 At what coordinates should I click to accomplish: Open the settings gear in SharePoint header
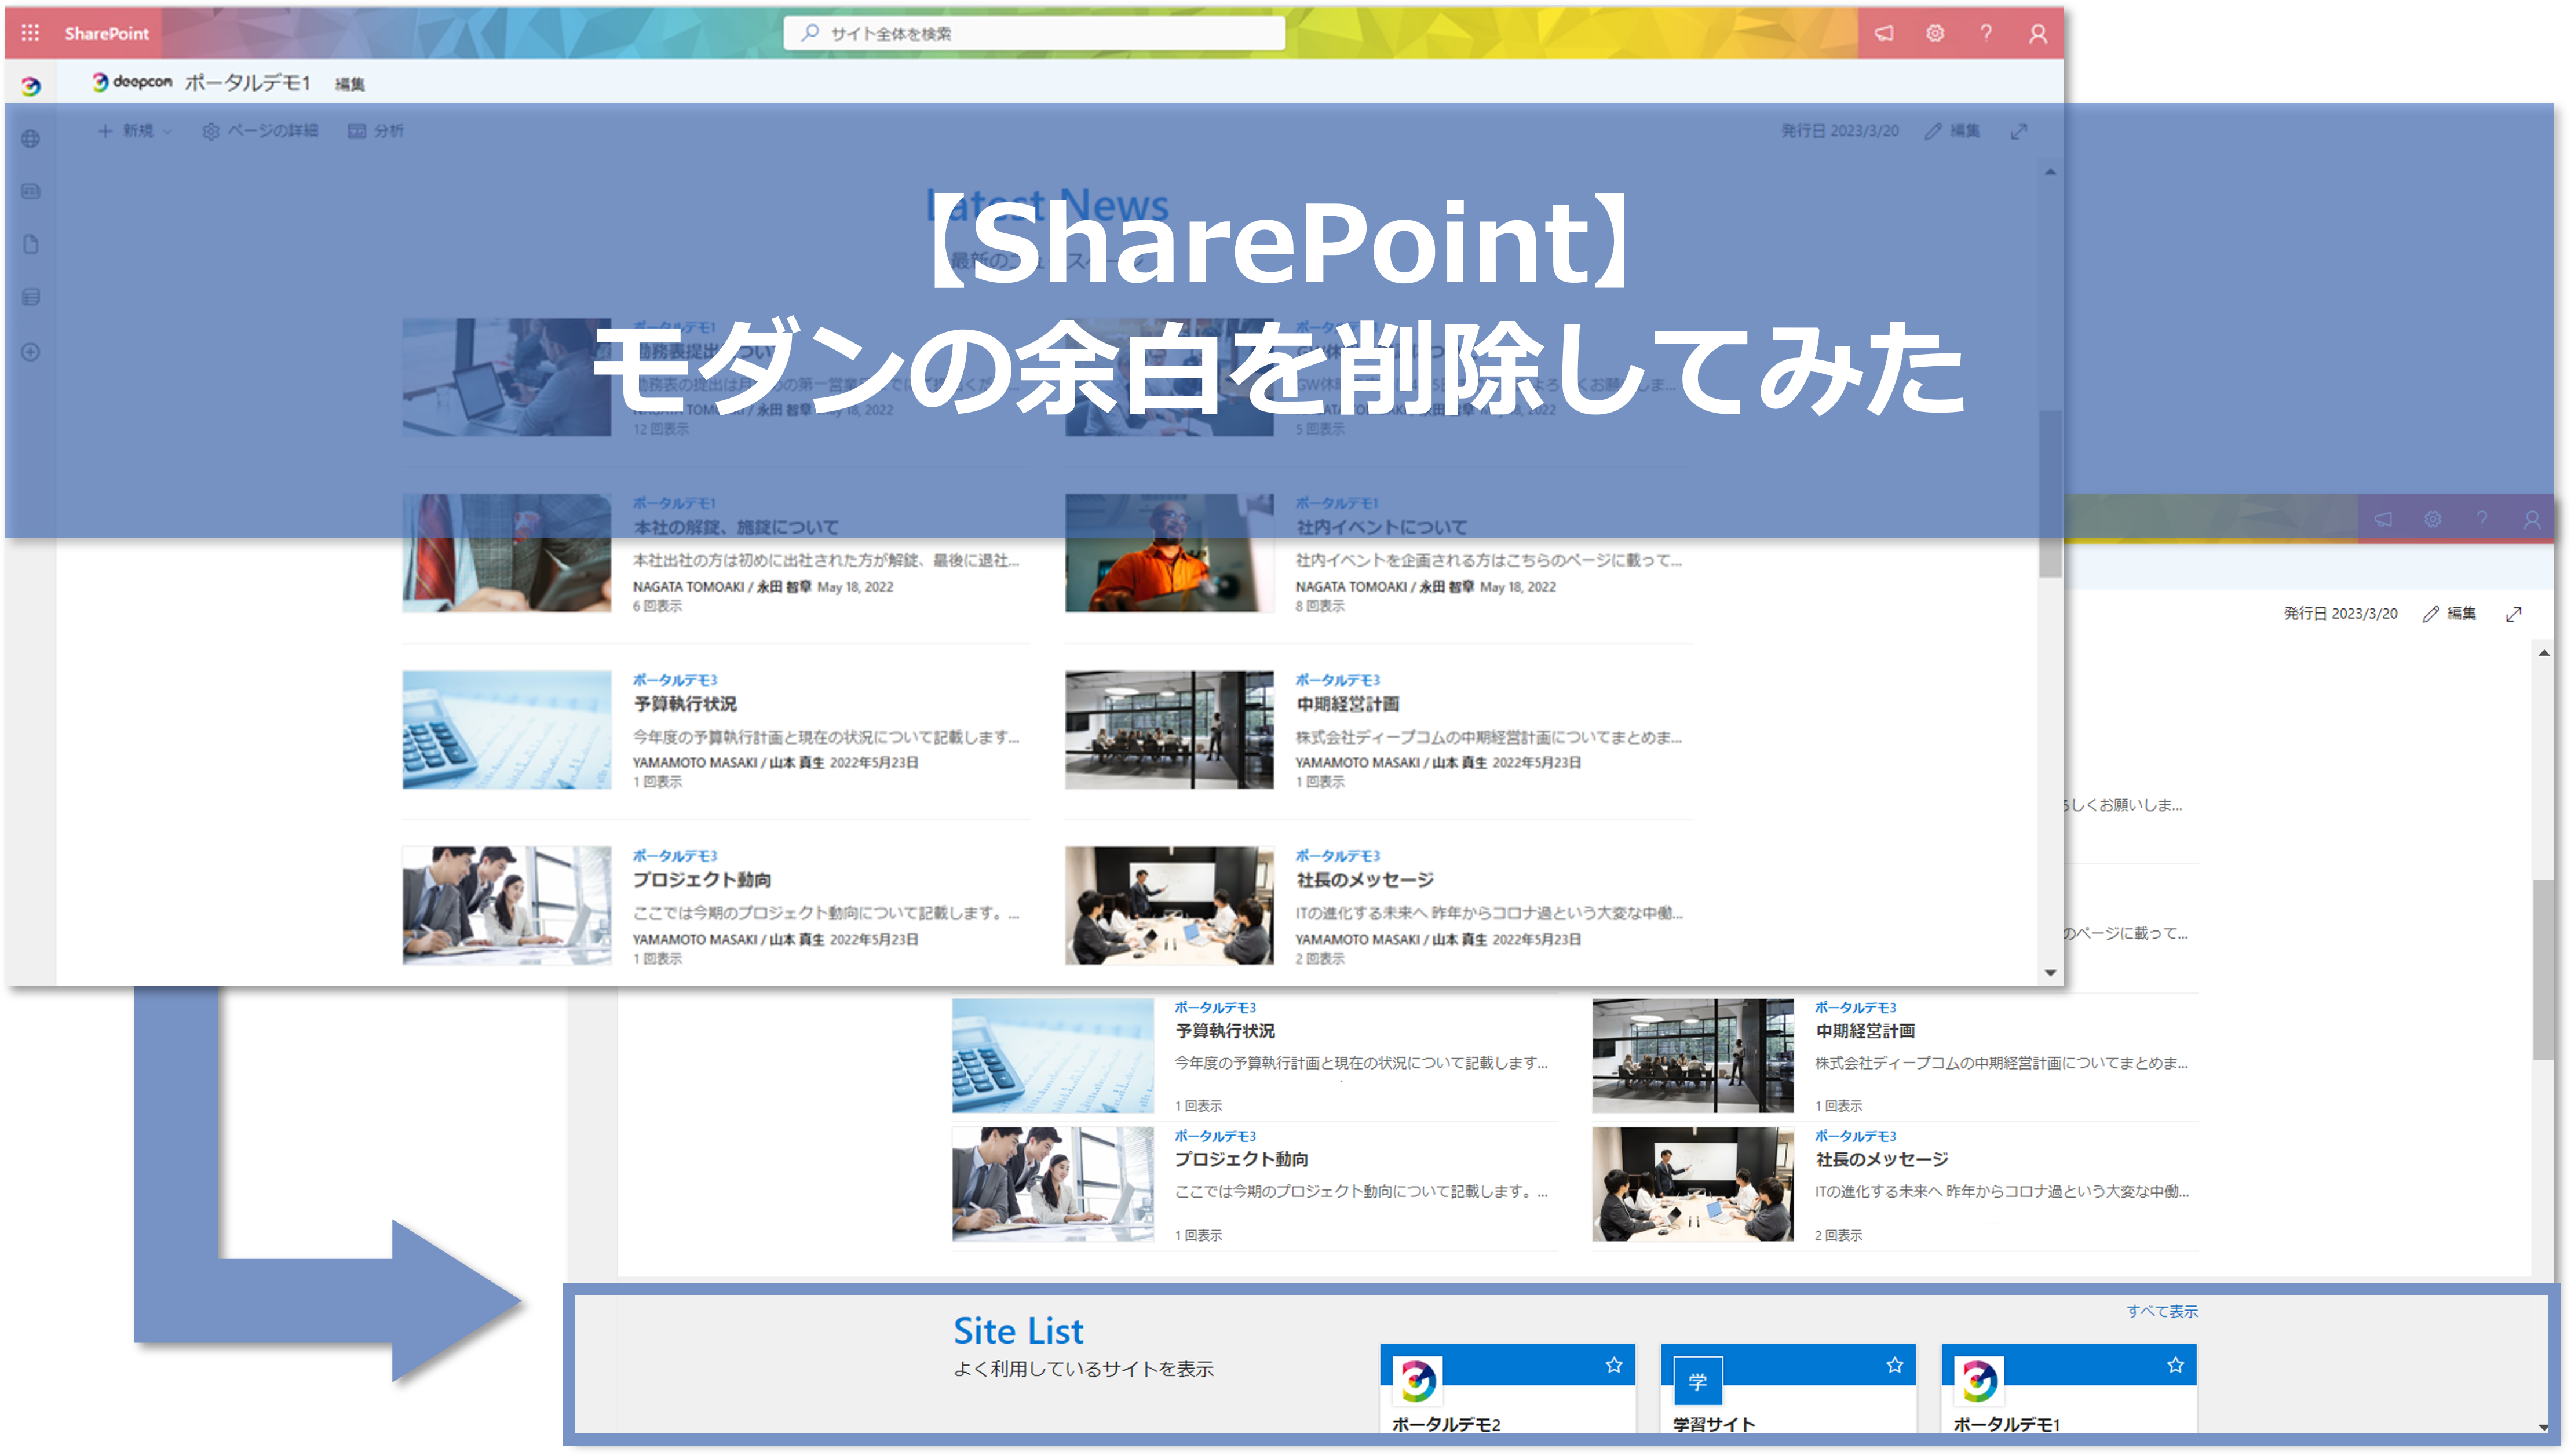pyautogui.click(x=1935, y=33)
